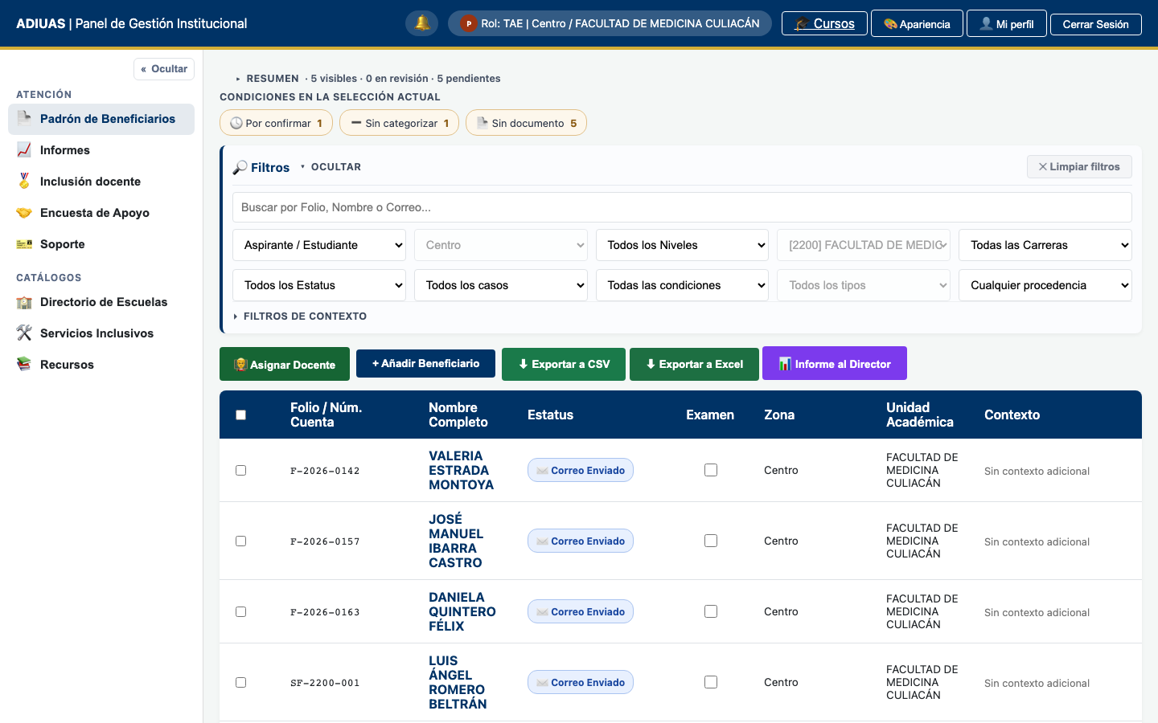
Task: Open the Todos los Niveles dropdown
Action: tap(682, 245)
